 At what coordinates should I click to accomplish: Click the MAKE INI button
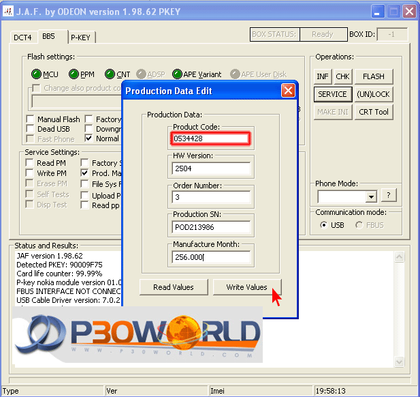point(333,112)
